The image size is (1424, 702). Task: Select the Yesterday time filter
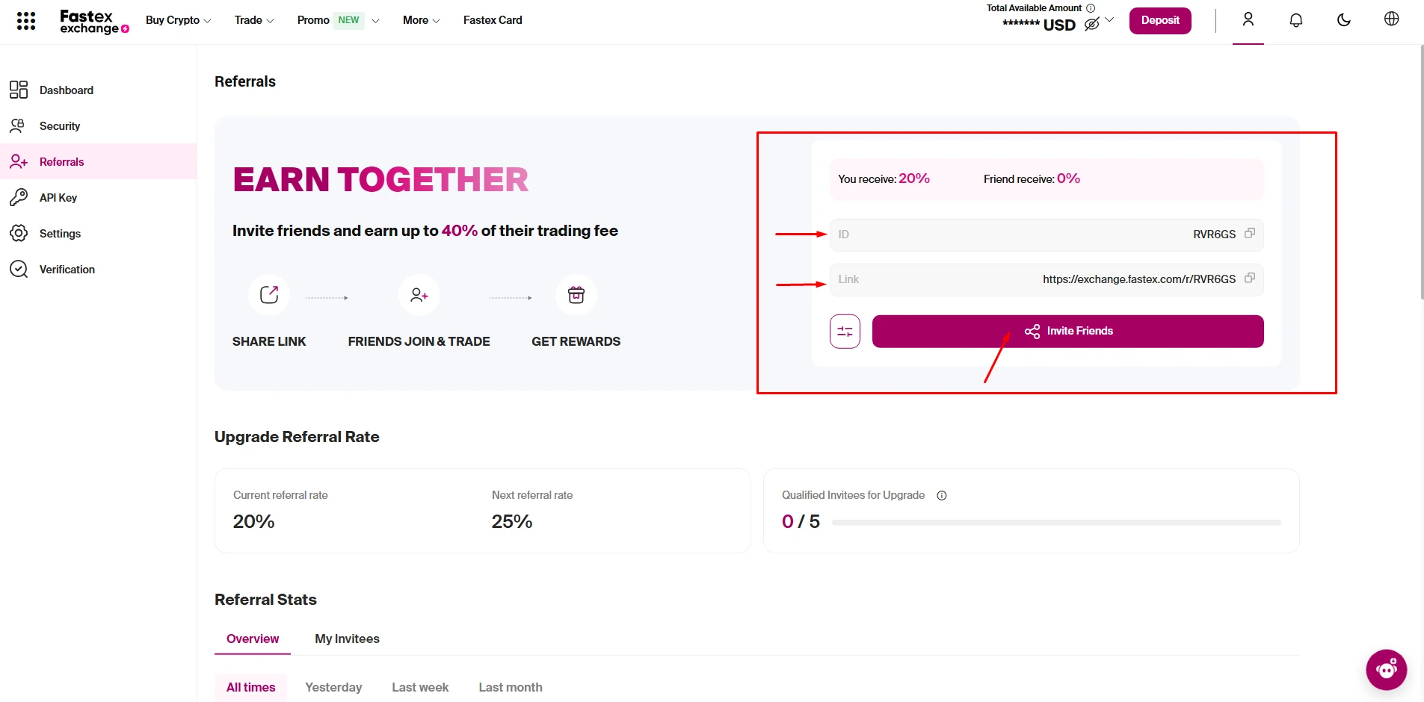(333, 687)
